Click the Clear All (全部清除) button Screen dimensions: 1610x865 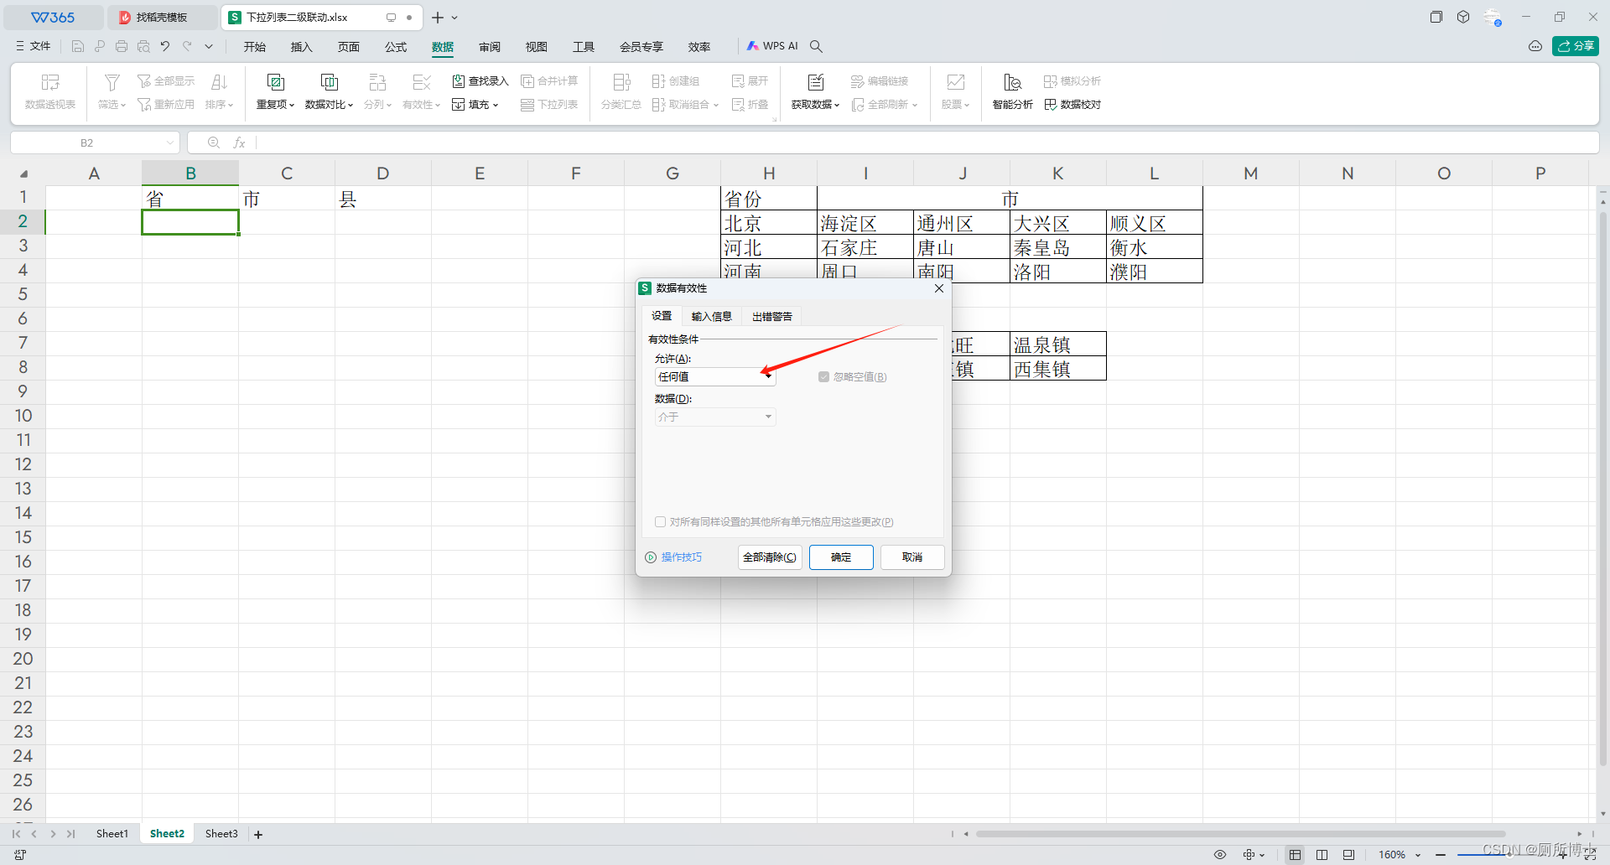(770, 557)
